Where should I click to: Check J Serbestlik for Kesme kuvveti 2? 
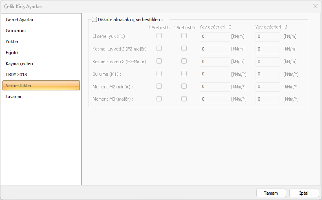[184, 48]
